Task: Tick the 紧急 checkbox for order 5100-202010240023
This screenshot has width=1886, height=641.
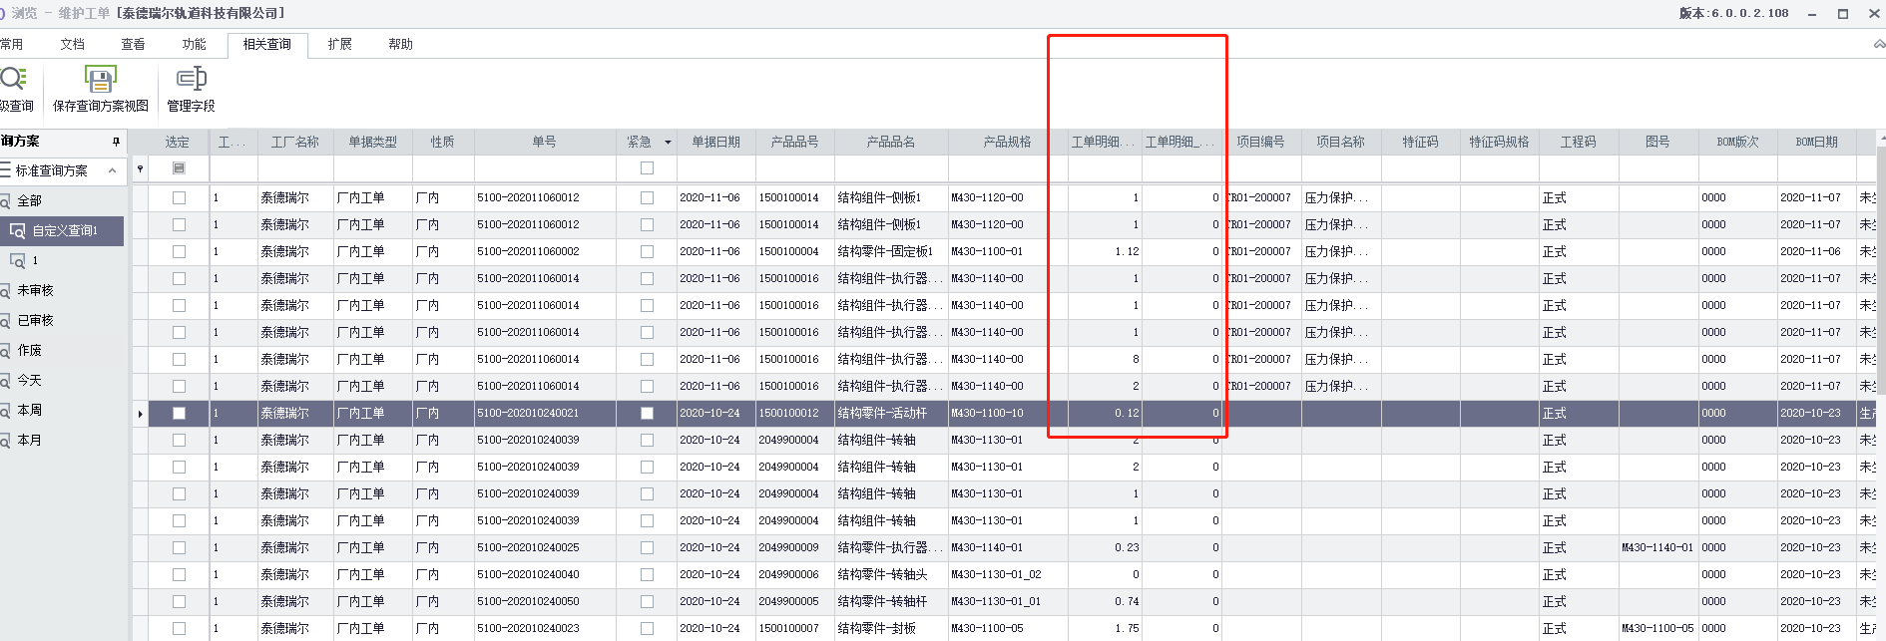Action: [x=647, y=628]
